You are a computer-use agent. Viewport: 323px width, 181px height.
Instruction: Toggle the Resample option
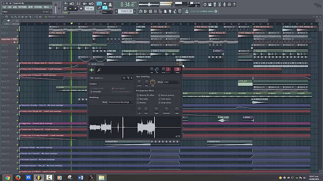96,92
